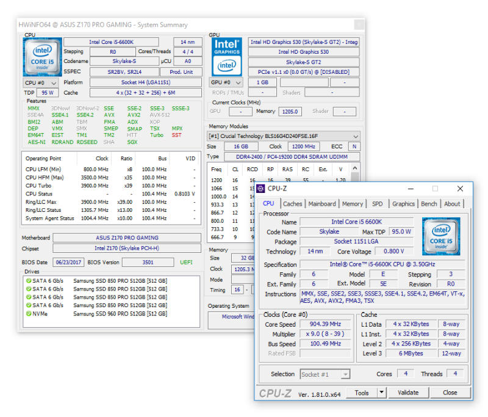Image resolution: width=488 pixels, height=417 pixels.
Task: Click the Bus Speed 100.49 MHz value
Action: pos(325,344)
